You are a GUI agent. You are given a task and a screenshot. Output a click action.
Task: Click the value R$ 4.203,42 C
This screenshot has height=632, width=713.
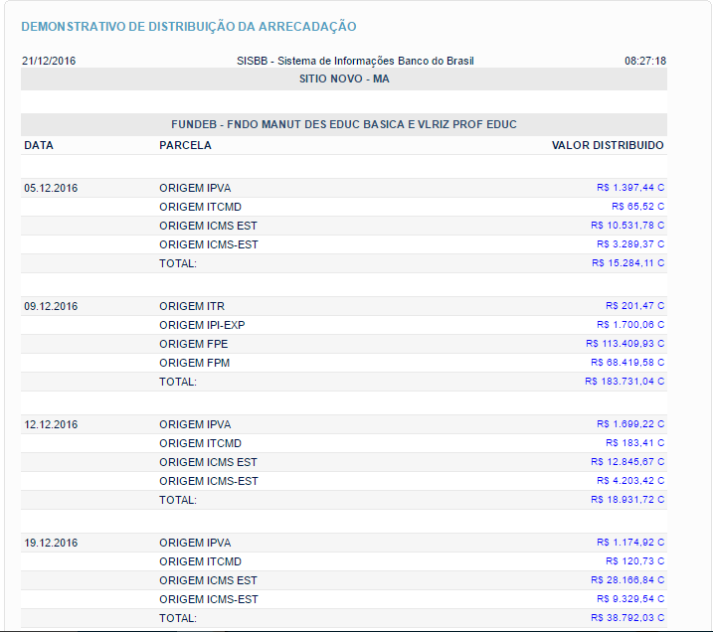[x=630, y=480]
